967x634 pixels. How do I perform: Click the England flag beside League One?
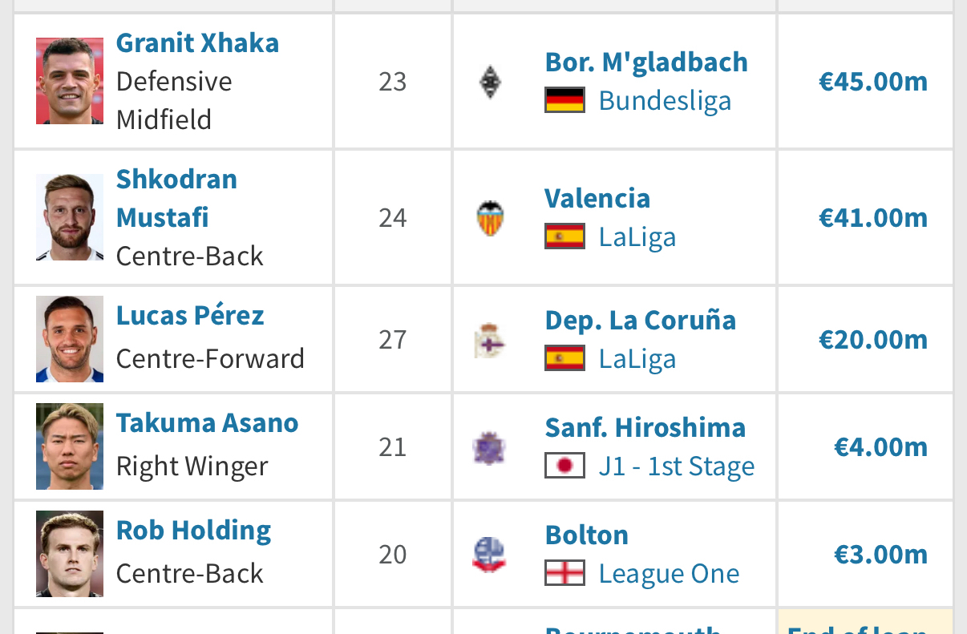point(564,574)
